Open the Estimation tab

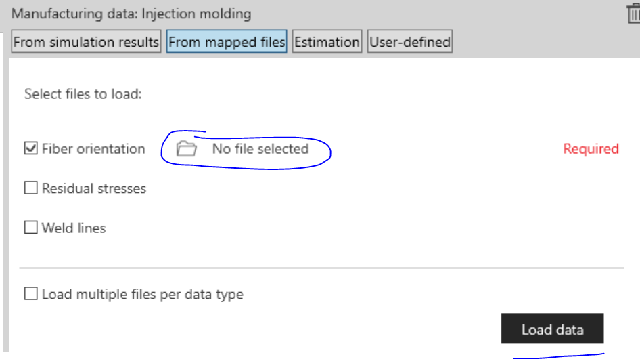pos(327,41)
